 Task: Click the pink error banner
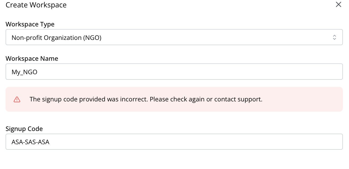coord(174,99)
